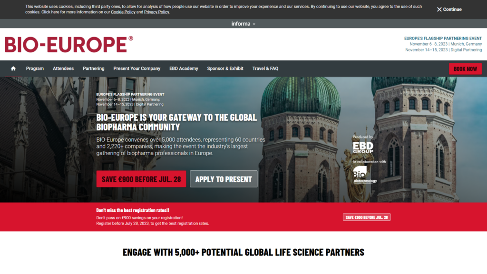Click header 'November 6–8, 2023 | Munich, Germany'
The width and height of the screenshot is (487, 274).
click(446, 44)
